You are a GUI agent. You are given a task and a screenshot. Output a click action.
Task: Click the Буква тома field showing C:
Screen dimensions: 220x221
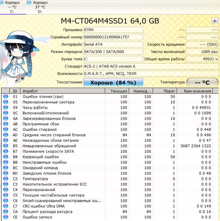[x=113, y=59]
